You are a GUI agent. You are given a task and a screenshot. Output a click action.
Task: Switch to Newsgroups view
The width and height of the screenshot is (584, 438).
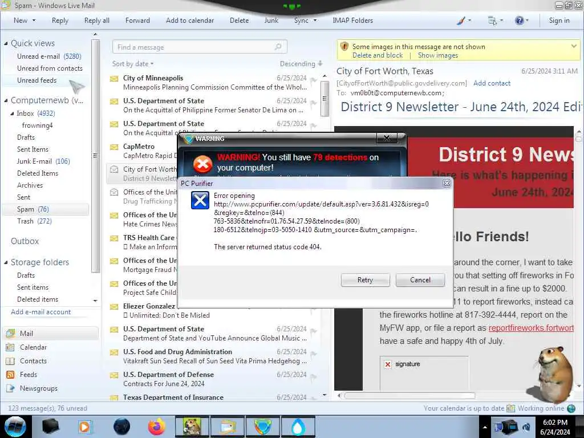(x=39, y=388)
